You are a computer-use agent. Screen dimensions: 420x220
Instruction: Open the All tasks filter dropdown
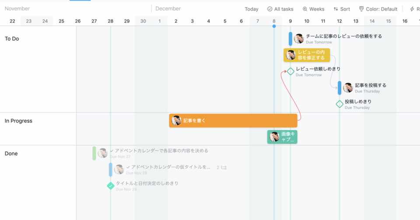tap(280, 9)
